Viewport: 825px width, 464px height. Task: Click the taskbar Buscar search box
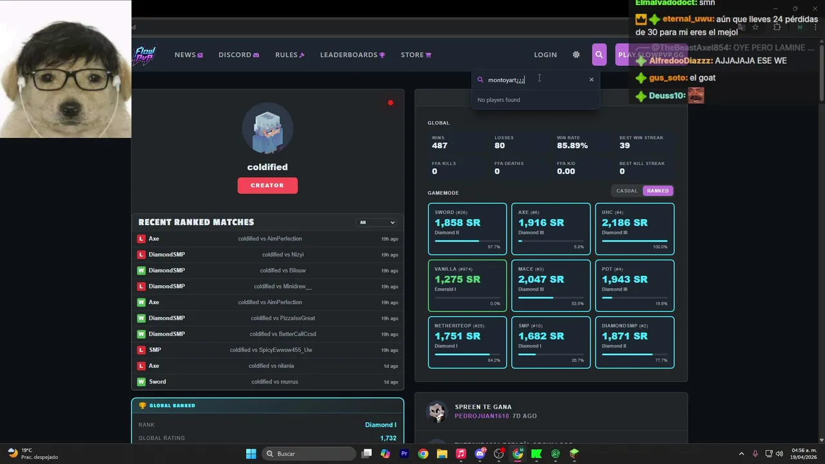coord(309,454)
